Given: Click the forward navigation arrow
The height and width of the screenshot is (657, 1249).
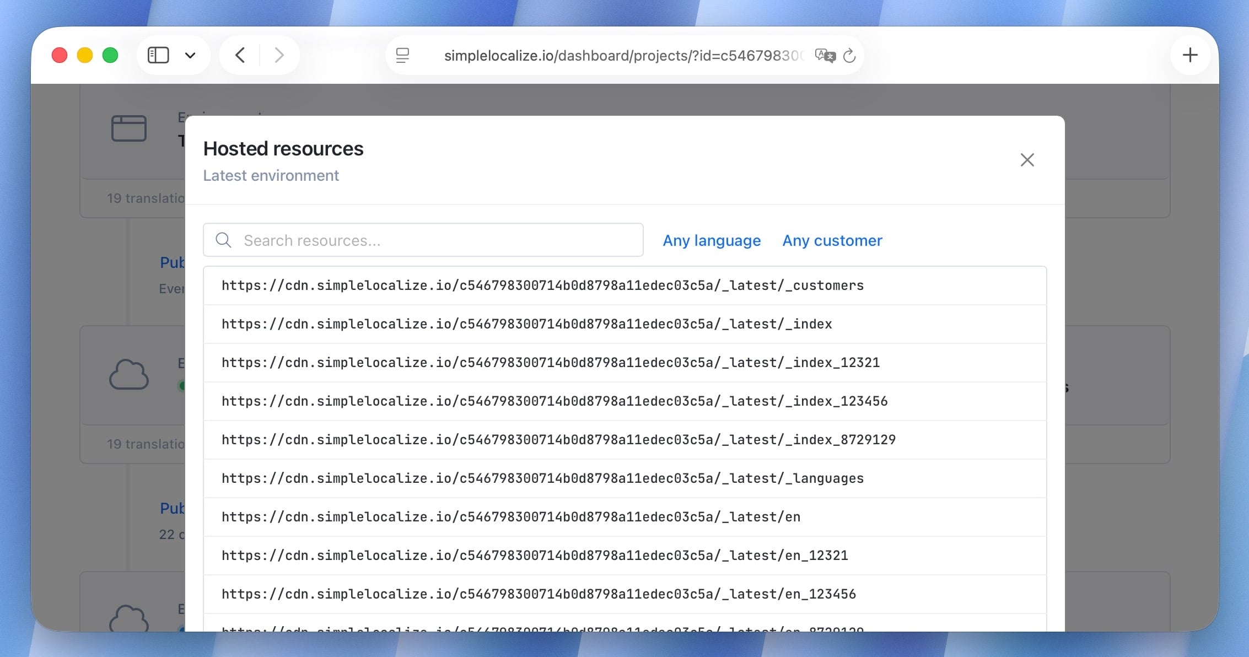Looking at the screenshot, I should pos(279,55).
